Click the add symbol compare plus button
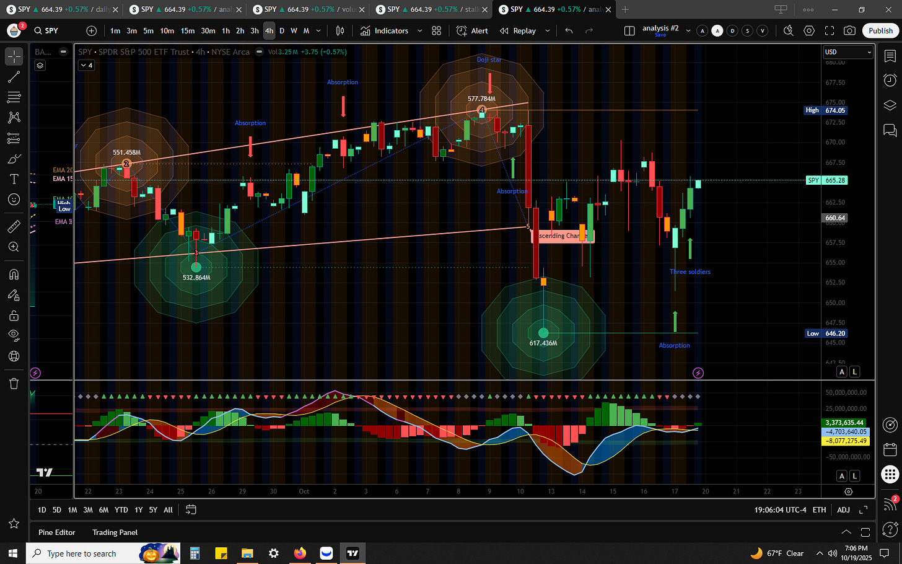The height and width of the screenshot is (564, 902). tap(92, 30)
